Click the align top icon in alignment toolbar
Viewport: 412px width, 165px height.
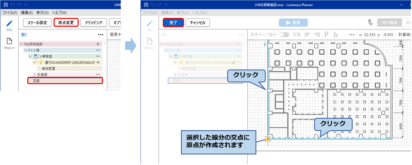(x=326, y=35)
